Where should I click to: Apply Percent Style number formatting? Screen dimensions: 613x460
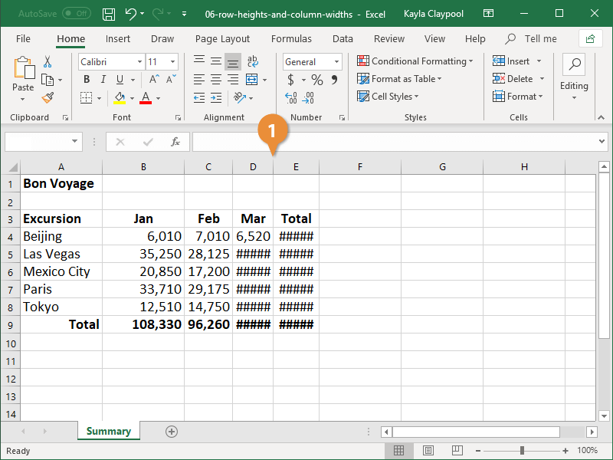pyautogui.click(x=317, y=79)
